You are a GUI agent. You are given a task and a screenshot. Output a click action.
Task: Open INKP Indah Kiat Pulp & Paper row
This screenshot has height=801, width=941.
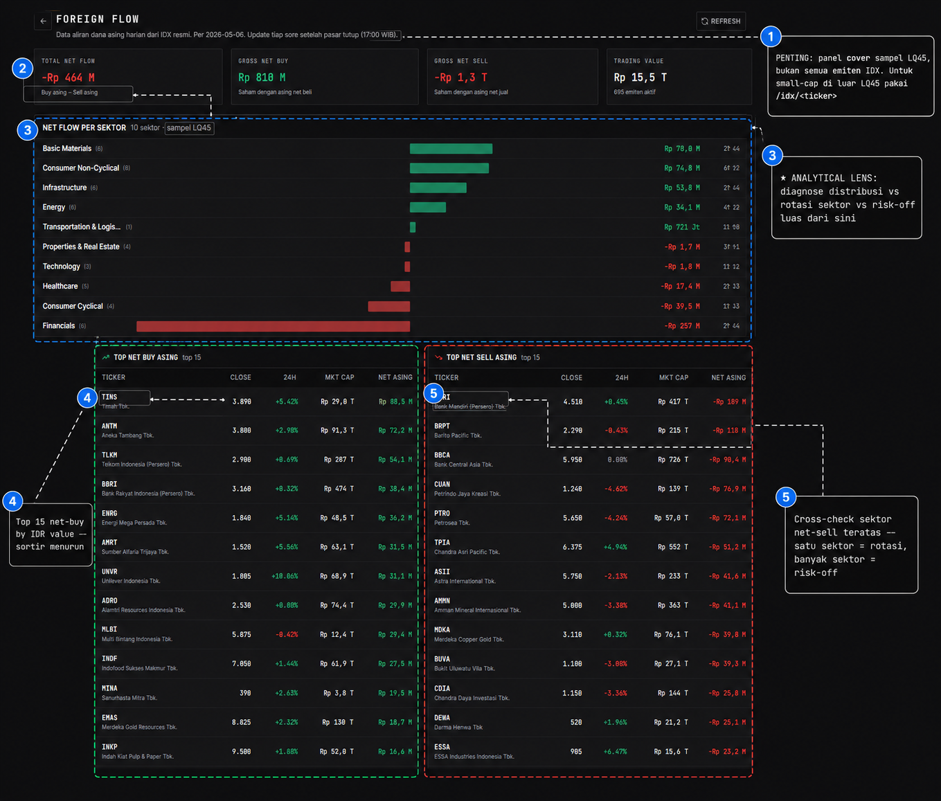(257, 751)
